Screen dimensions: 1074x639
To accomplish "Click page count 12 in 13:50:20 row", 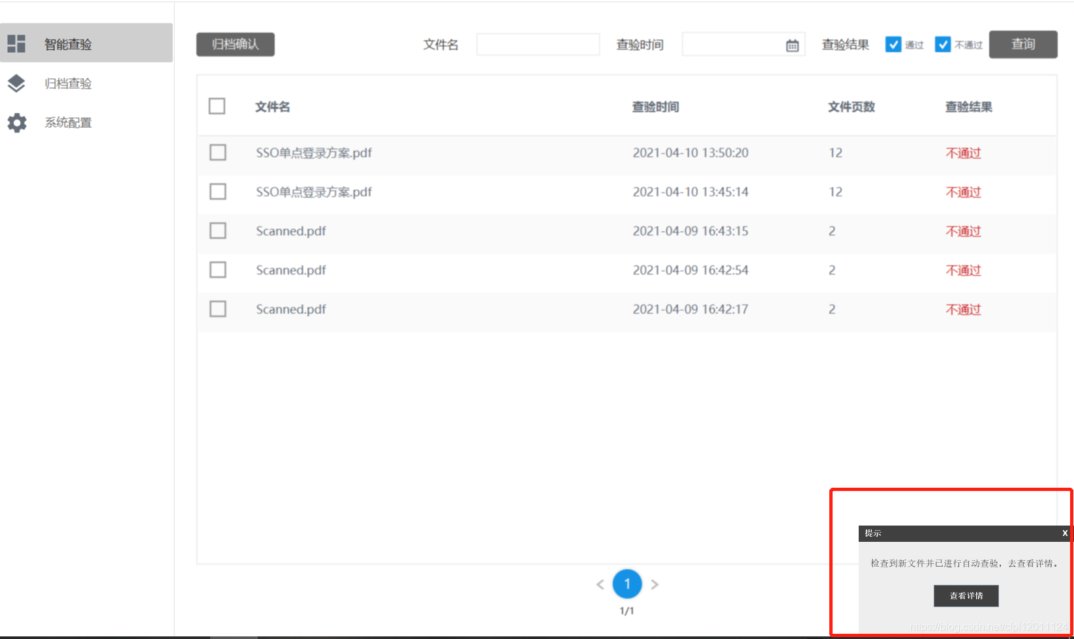I will (x=836, y=153).
